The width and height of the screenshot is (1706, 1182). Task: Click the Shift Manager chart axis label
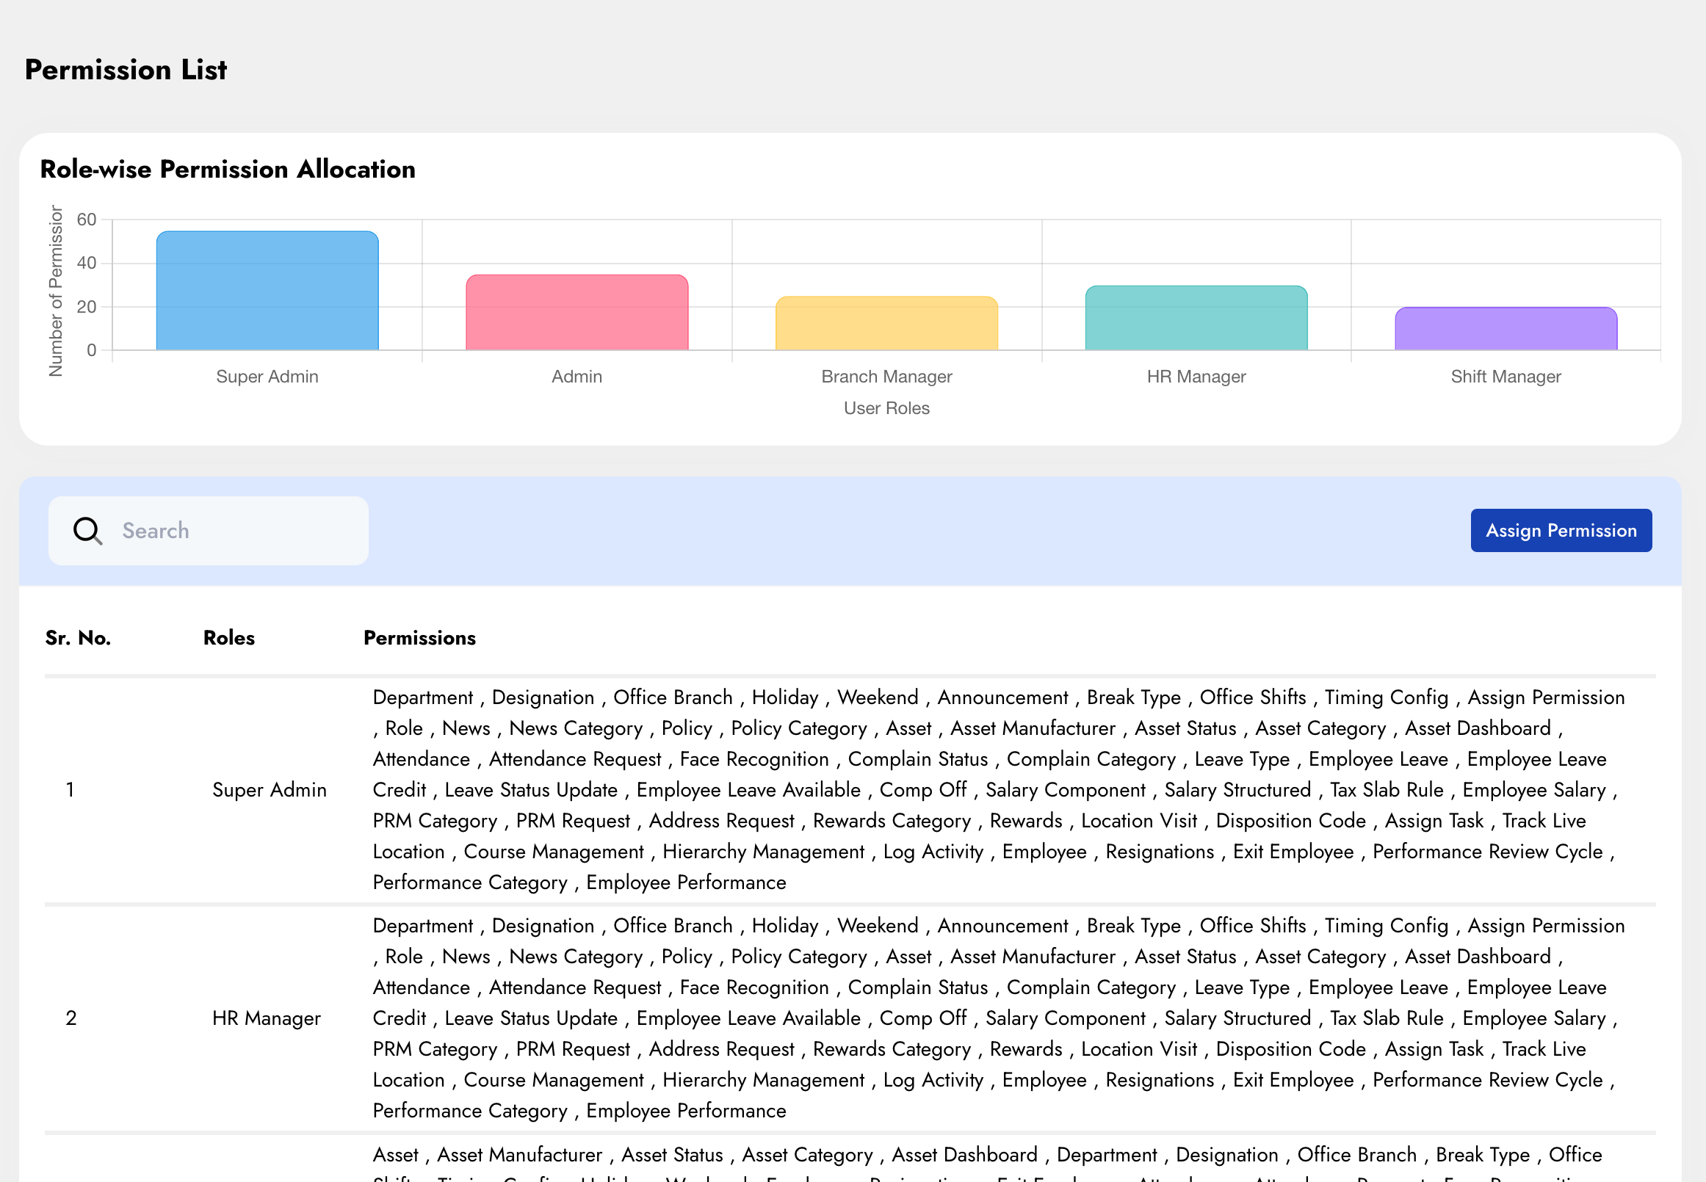coord(1506,376)
